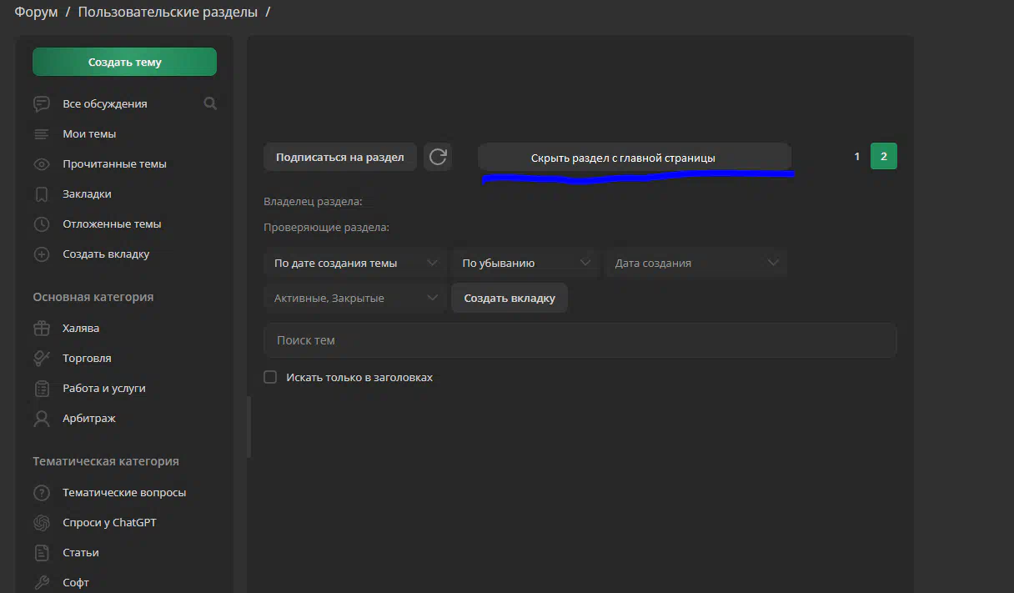Screen dimensions: 1014x593
Task: Click Подписаться на раздел button
Action: click(340, 157)
